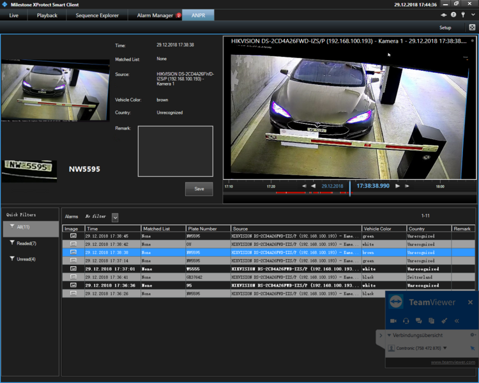This screenshot has height=383, width=479.
Task: Click the key icon in top bar
Action: 463,15
